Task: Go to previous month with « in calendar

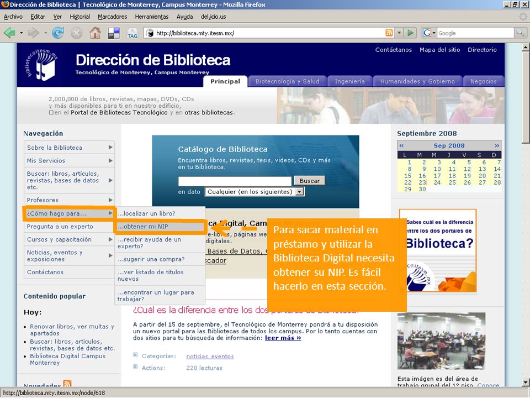Action: (401, 145)
